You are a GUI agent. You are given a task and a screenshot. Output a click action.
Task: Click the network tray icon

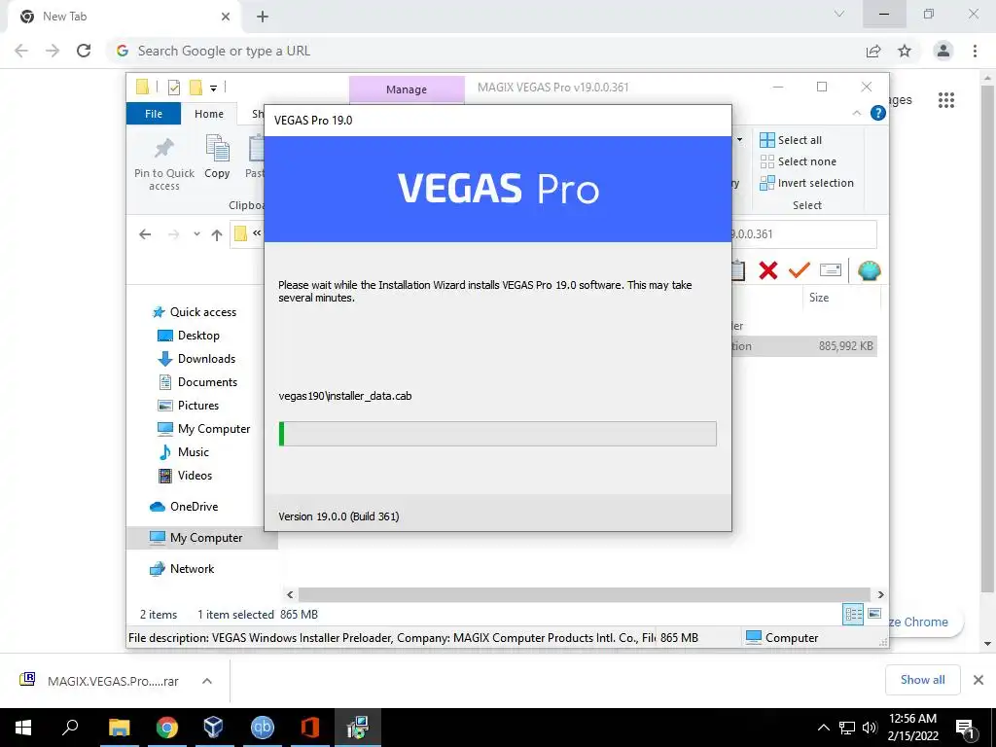coord(847,728)
